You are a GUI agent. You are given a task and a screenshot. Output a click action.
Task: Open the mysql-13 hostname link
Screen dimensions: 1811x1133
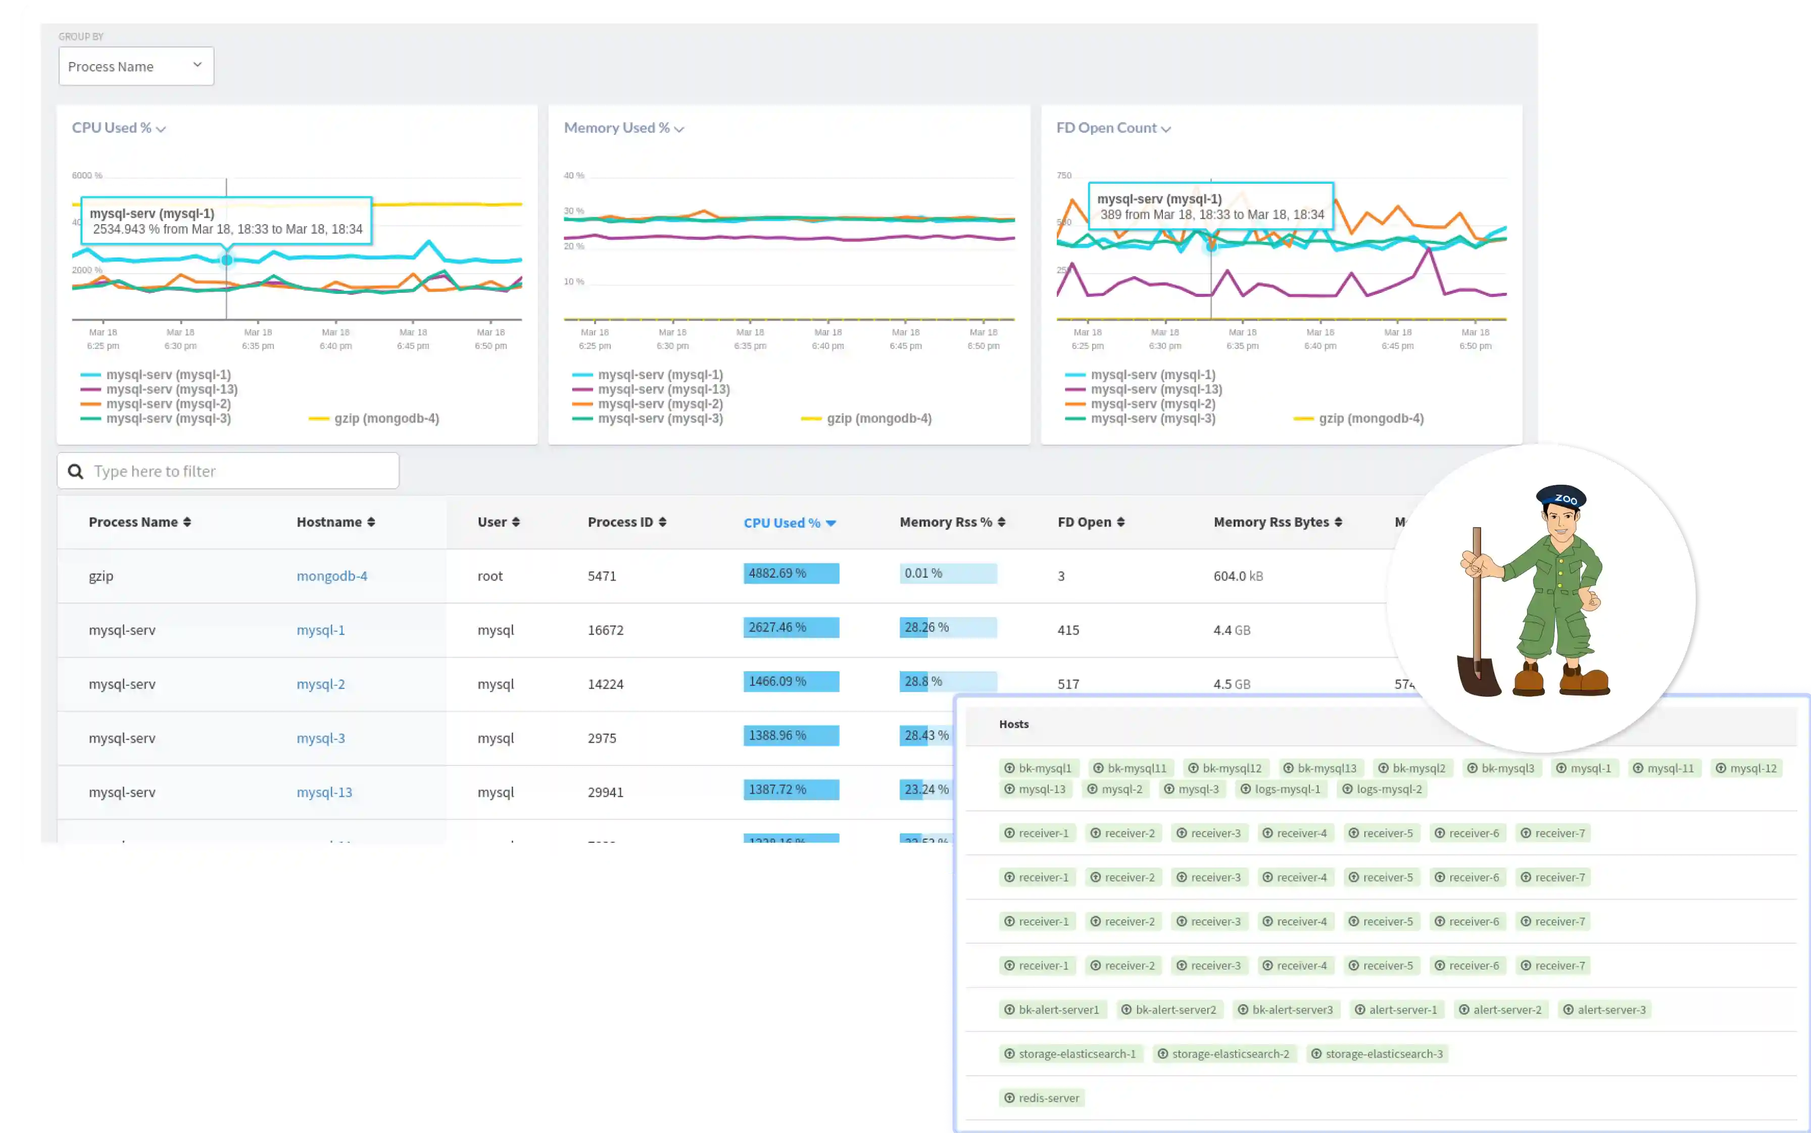click(324, 792)
